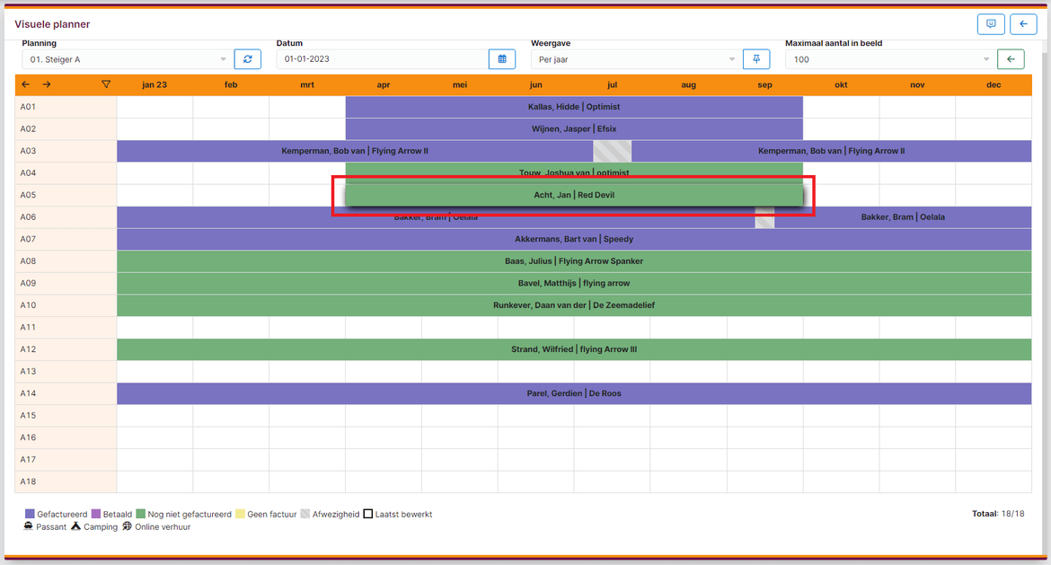Click the Nog niet gefactureerd swatch
This screenshot has height=565, width=1051.
coord(141,514)
